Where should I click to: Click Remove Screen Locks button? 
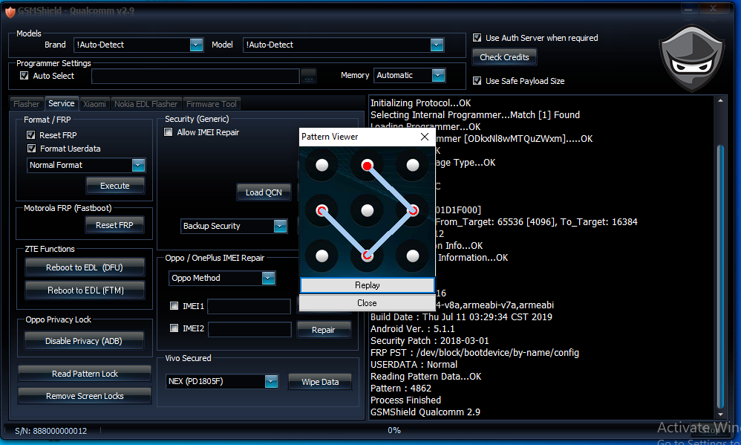coord(85,396)
